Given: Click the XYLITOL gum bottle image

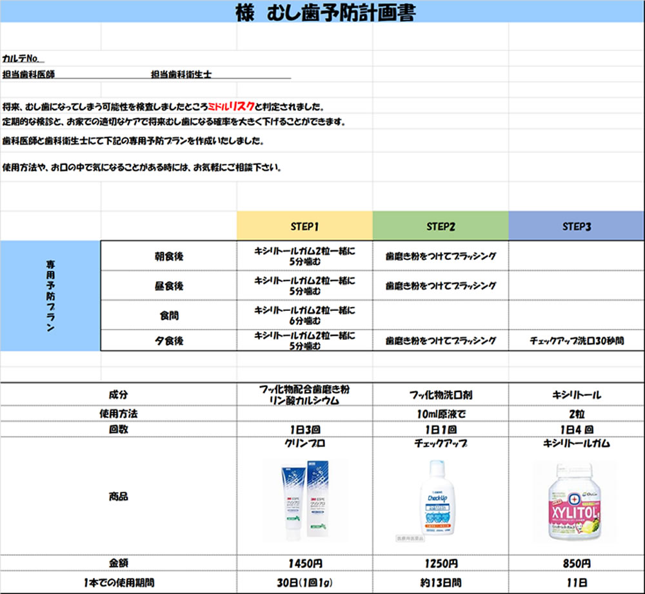Looking at the screenshot, I should tap(575, 502).
